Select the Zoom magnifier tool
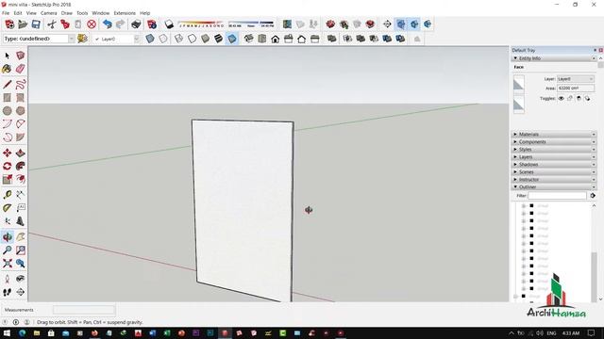This screenshot has height=339, width=604. [7, 250]
